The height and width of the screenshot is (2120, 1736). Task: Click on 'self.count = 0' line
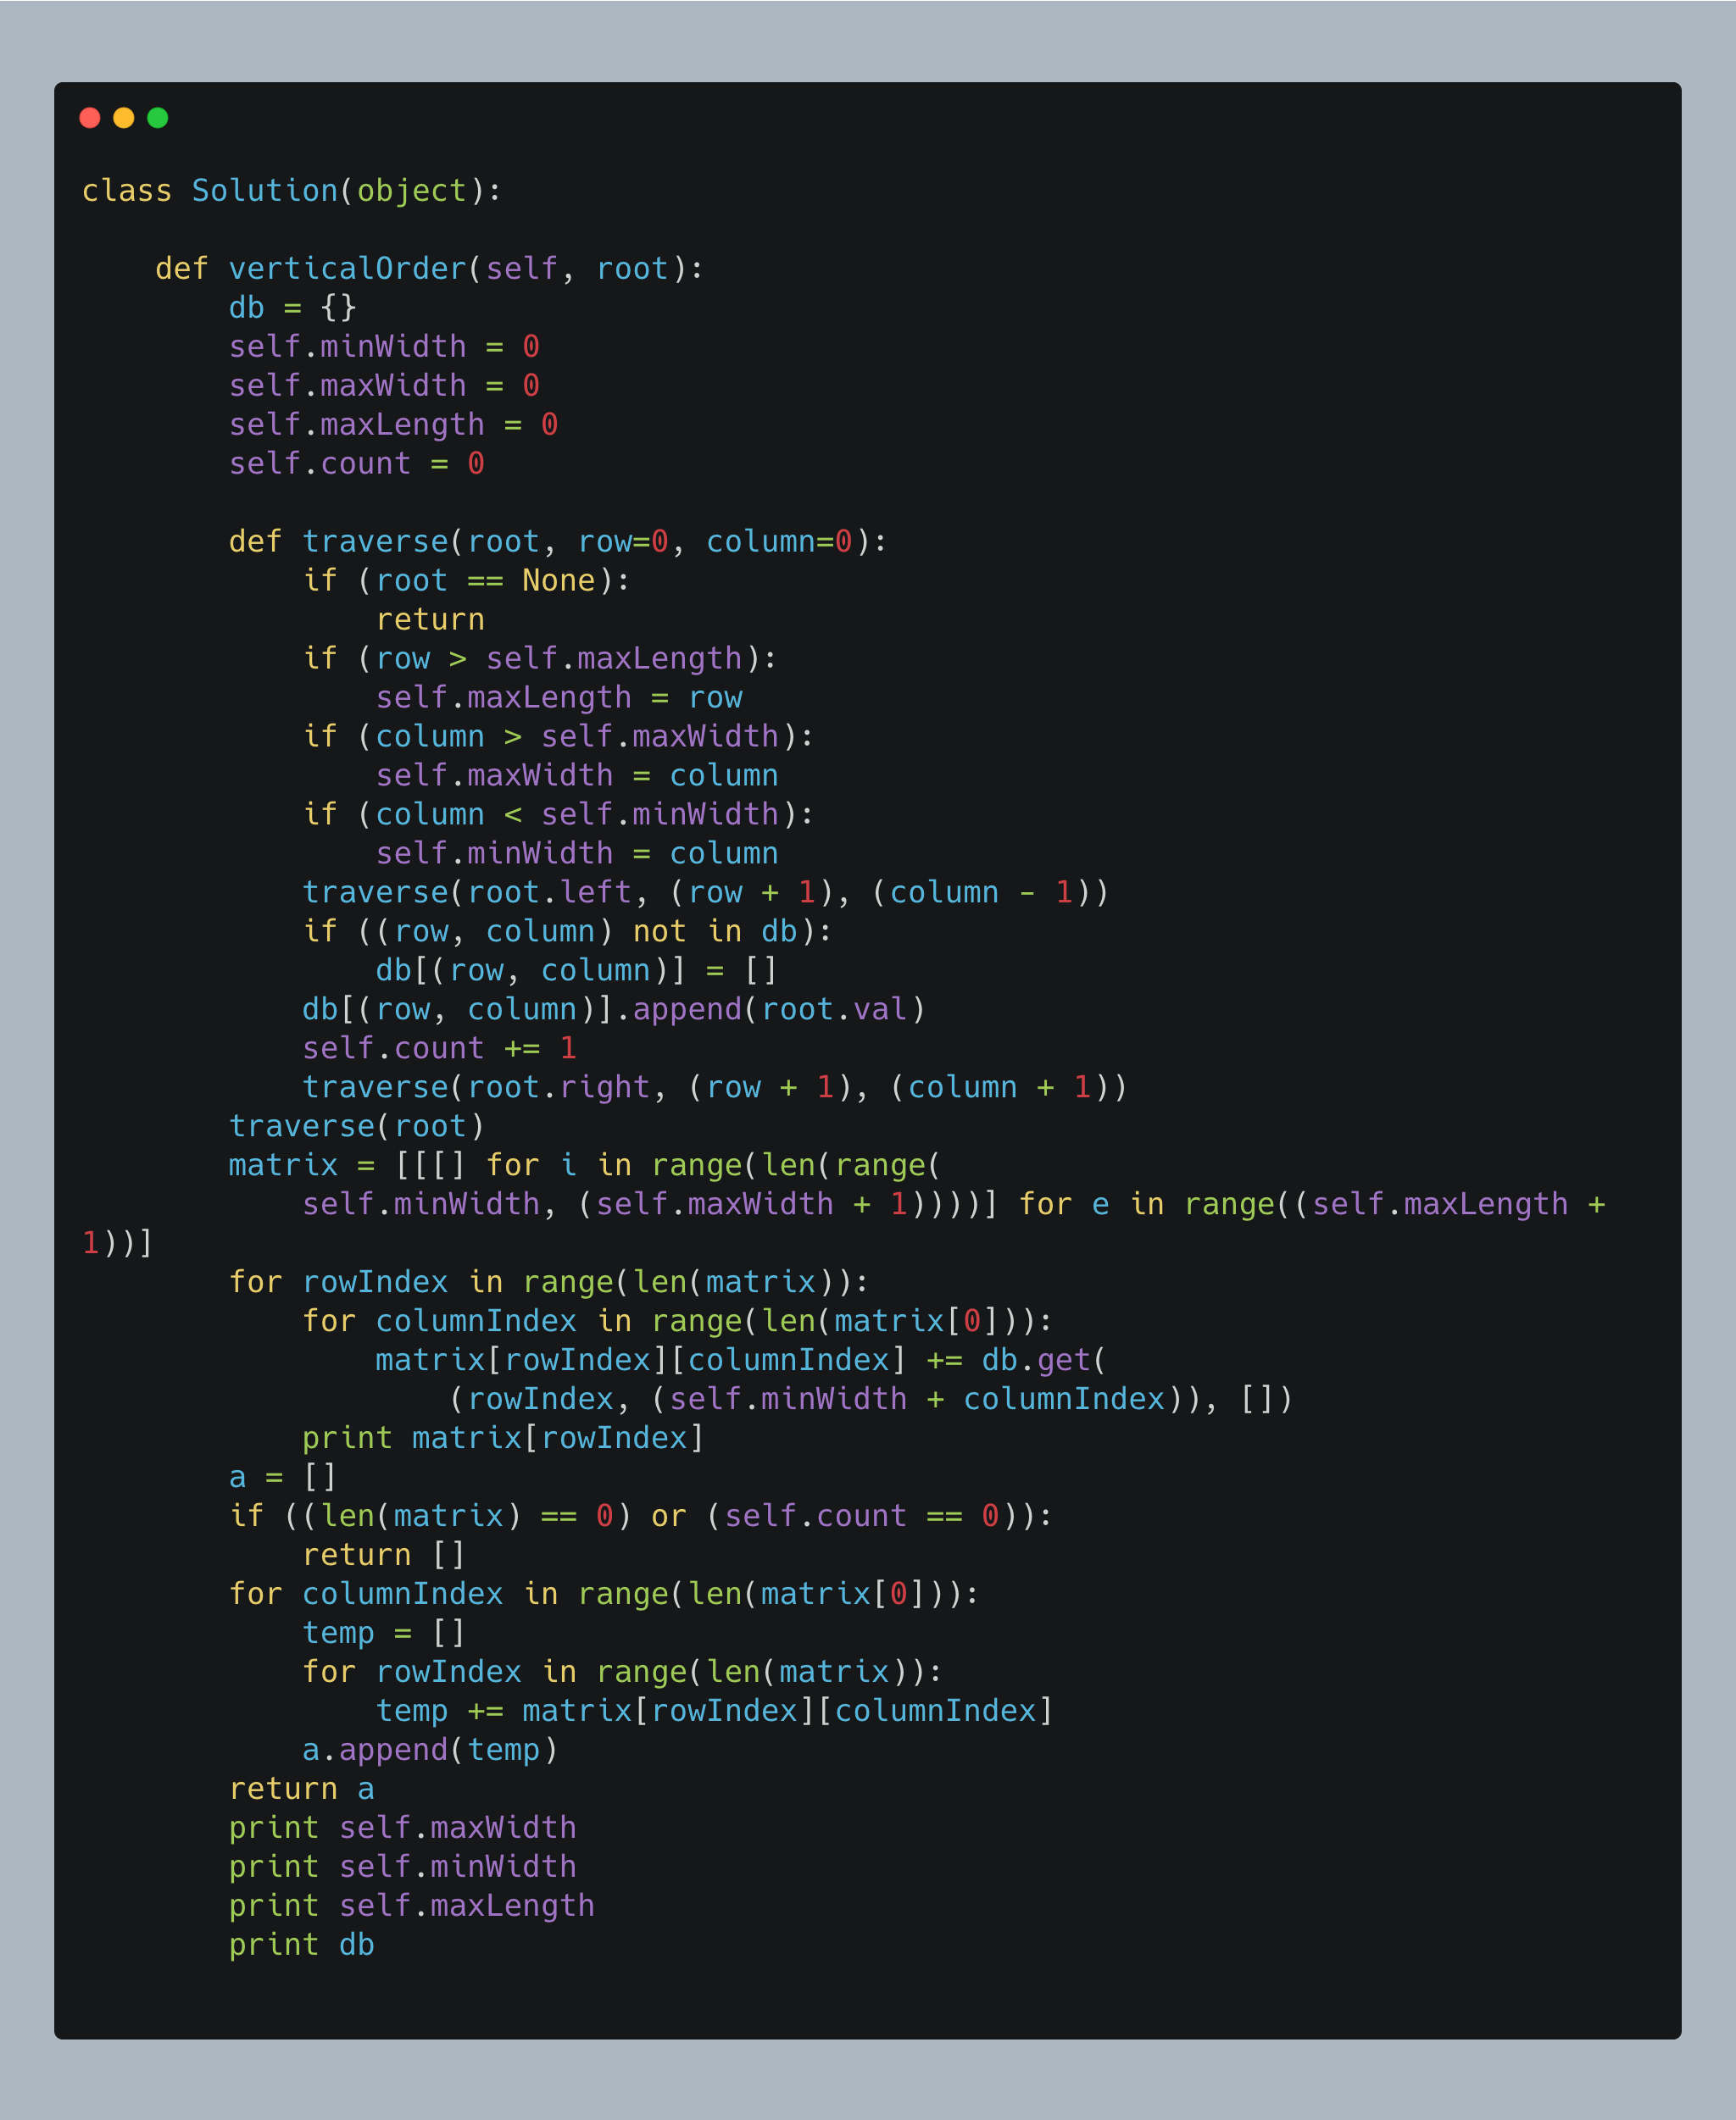tap(356, 463)
